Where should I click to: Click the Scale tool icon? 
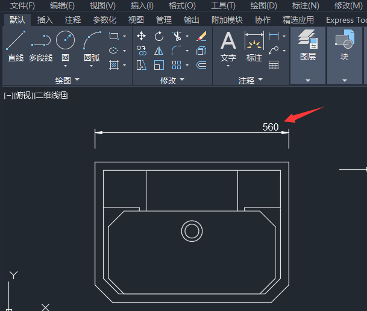point(159,65)
